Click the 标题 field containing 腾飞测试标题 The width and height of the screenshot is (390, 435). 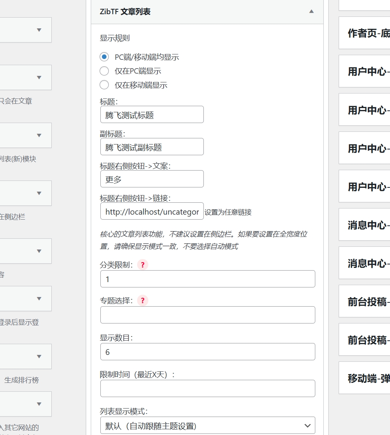(x=152, y=114)
